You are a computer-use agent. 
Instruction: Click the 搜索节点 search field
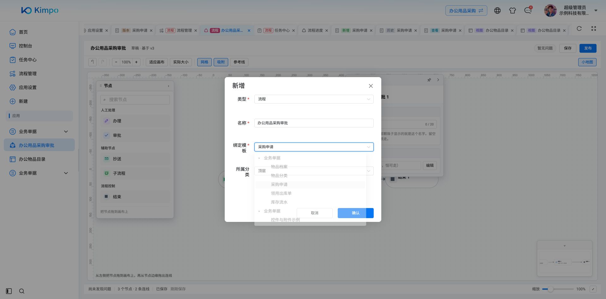pos(135,99)
